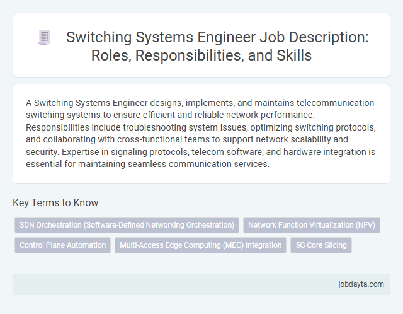The width and height of the screenshot is (403, 314).
Task: Open the Network Function Virtualization (NFV) tag
Action: [312, 225]
